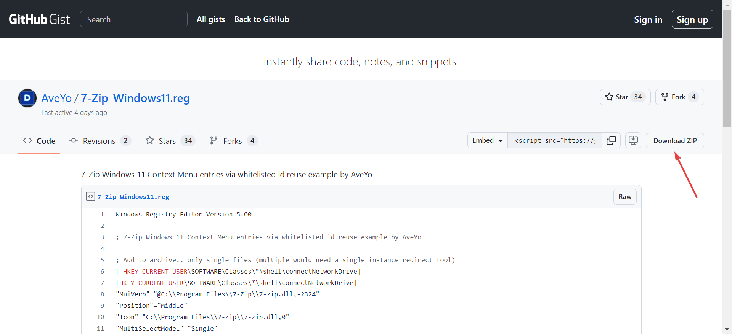Click the scrollbar up arrow
This screenshot has height=334, width=732.
click(727, 5)
